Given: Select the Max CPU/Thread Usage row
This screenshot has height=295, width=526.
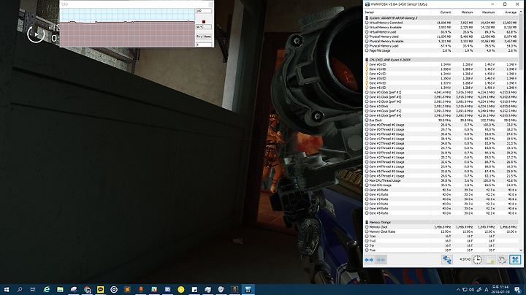Looking at the screenshot, I should point(441,180).
